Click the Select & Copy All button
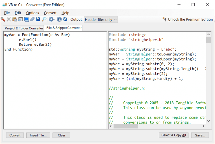215x144 pixels. coord(174,135)
